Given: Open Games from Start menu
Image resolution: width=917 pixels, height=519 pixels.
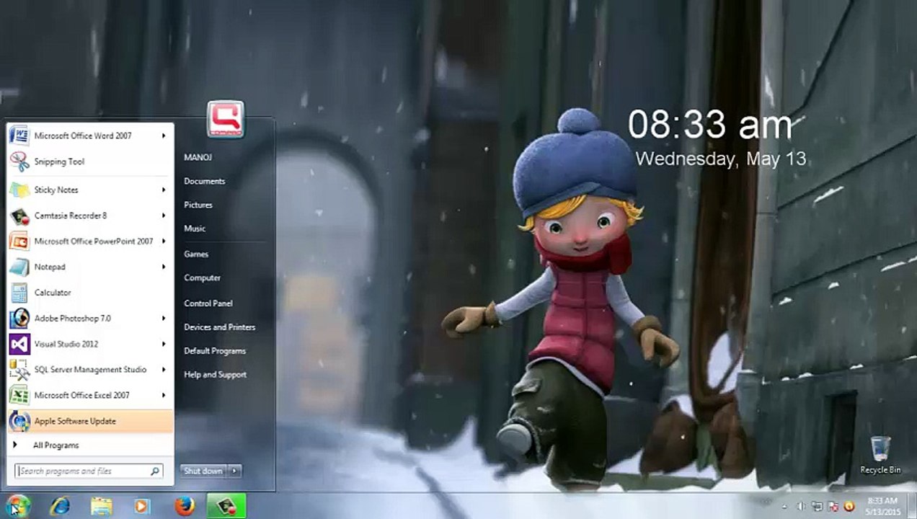Looking at the screenshot, I should 196,254.
